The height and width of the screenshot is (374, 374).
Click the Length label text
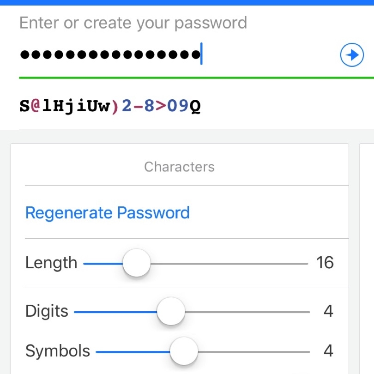coord(51,263)
